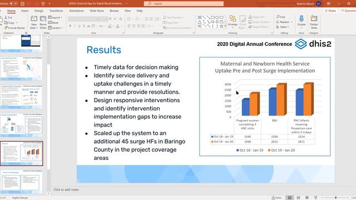
Task: Click the Share button
Action: pyautogui.click(x=330, y=11)
